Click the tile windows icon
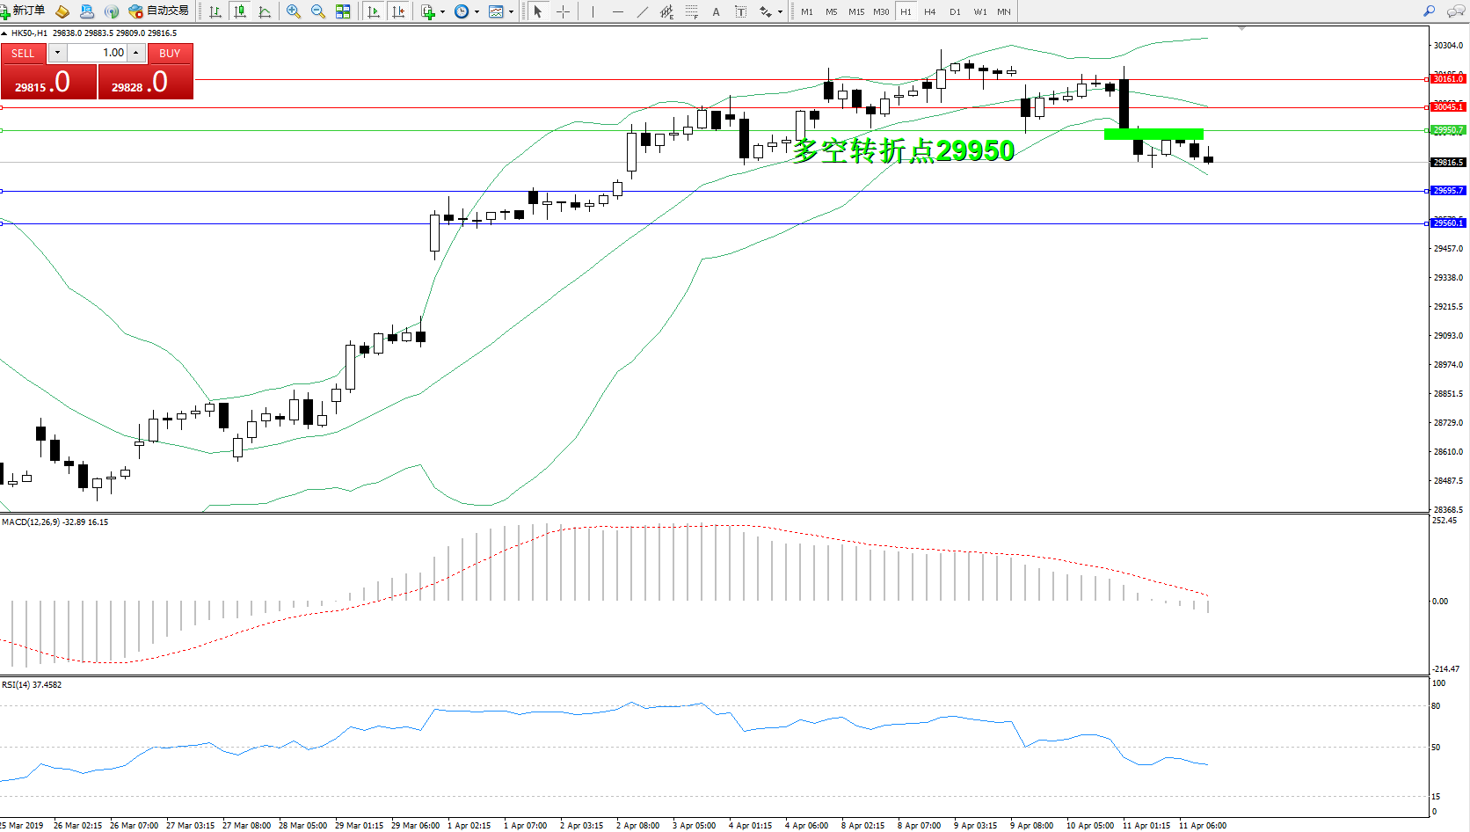The height and width of the screenshot is (832, 1470). [343, 11]
